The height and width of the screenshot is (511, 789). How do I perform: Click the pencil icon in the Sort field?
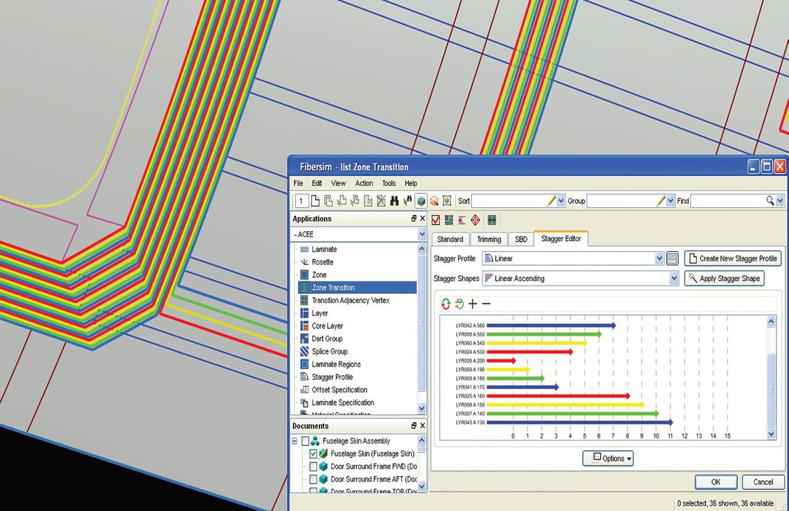point(551,201)
